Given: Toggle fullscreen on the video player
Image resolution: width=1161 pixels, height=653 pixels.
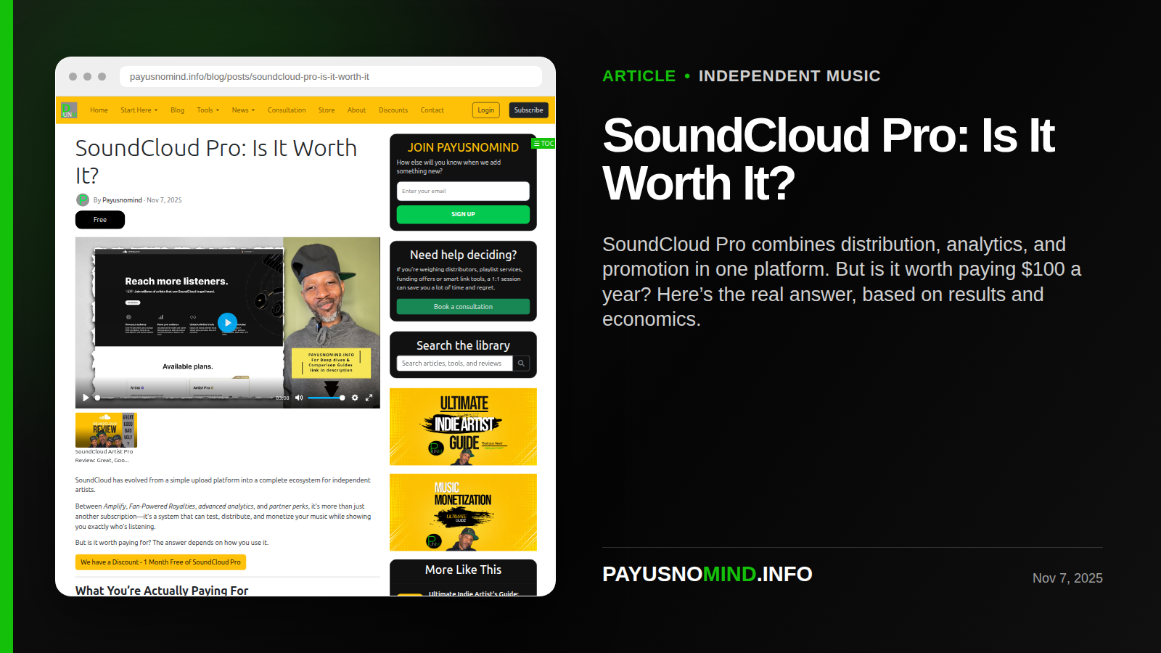Looking at the screenshot, I should coord(369,398).
